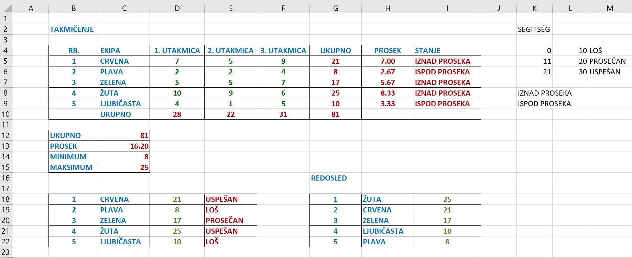Image resolution: width=632 pixels, height=258 pixels.
Task: Select column D header
Action: coord(177,8)
